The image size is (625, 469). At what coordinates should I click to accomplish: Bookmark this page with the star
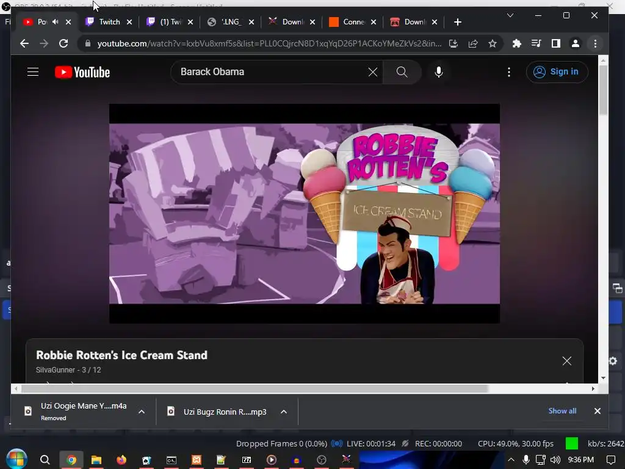coord(493,43)
